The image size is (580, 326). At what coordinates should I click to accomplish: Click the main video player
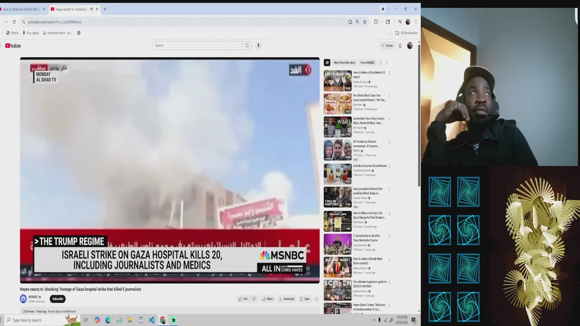click(169, 170)
